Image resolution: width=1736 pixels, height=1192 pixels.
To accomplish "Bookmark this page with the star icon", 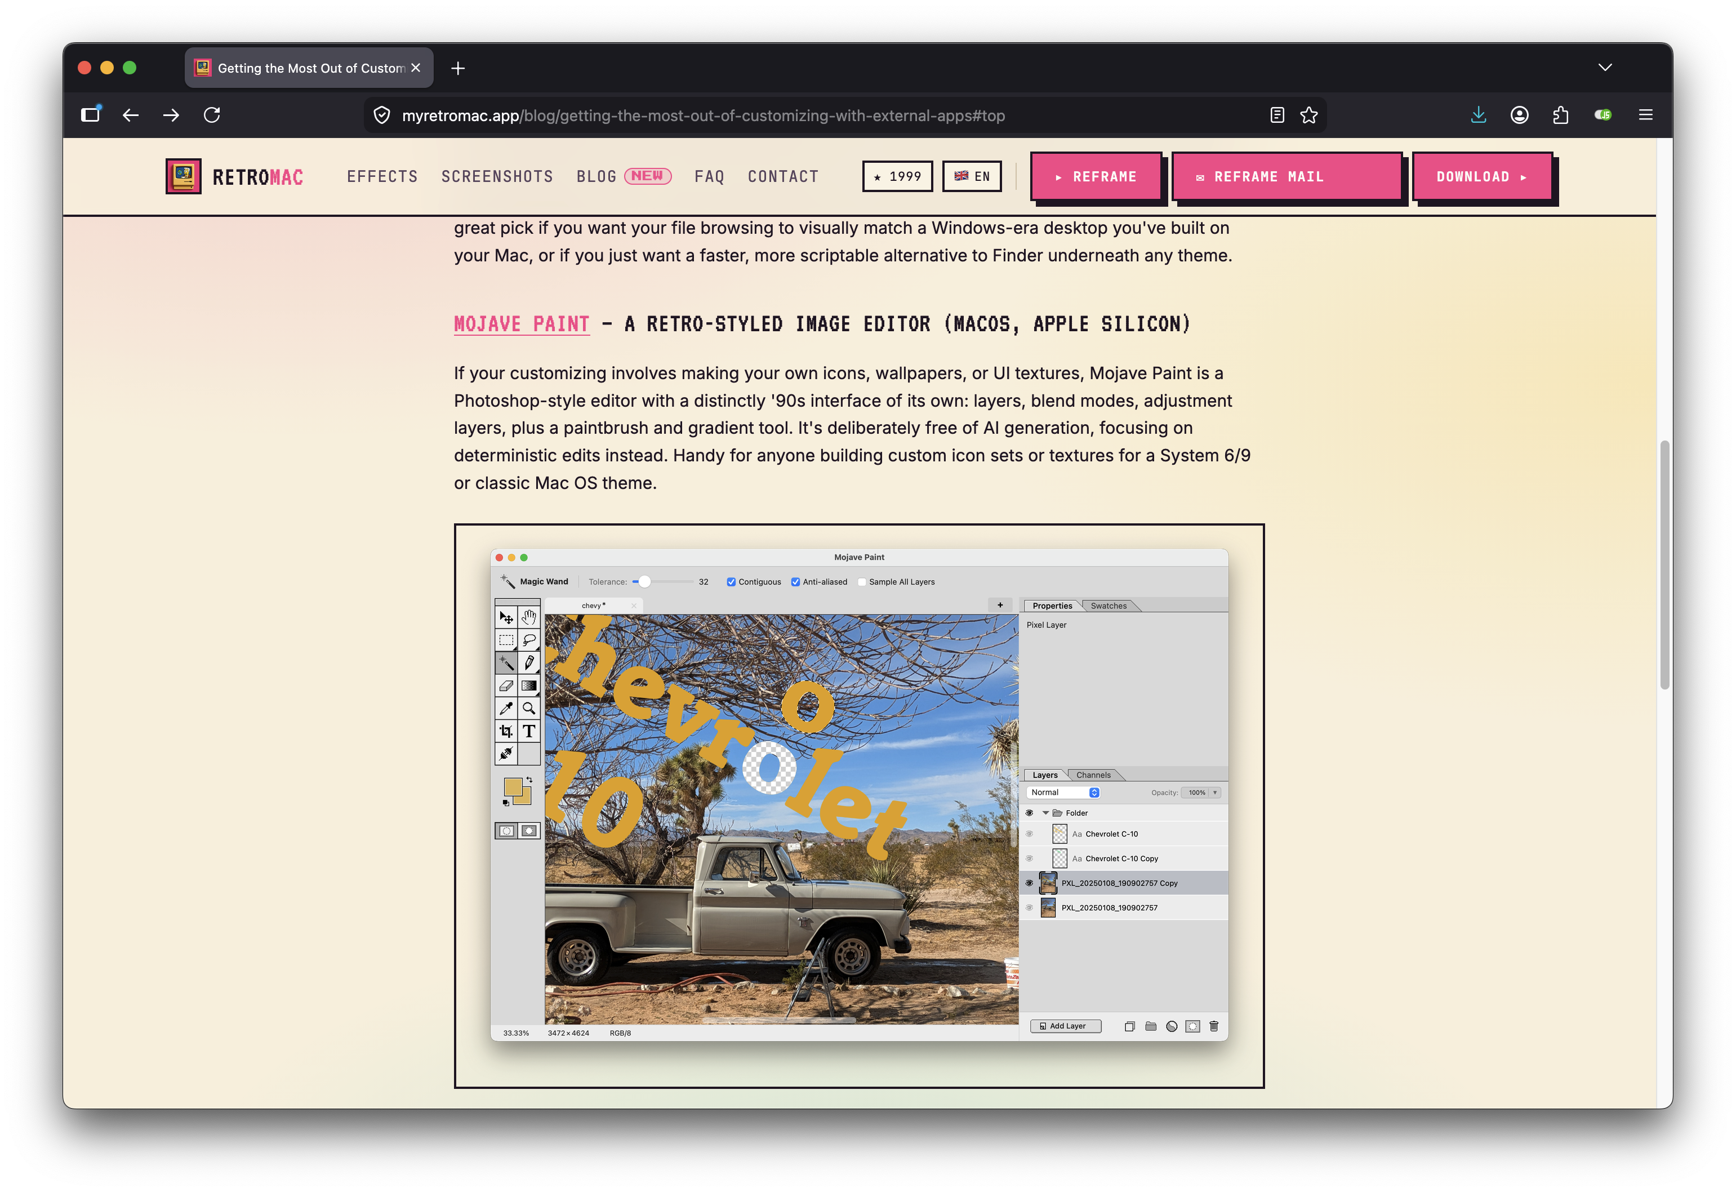I will click(x=1308, y=115).
